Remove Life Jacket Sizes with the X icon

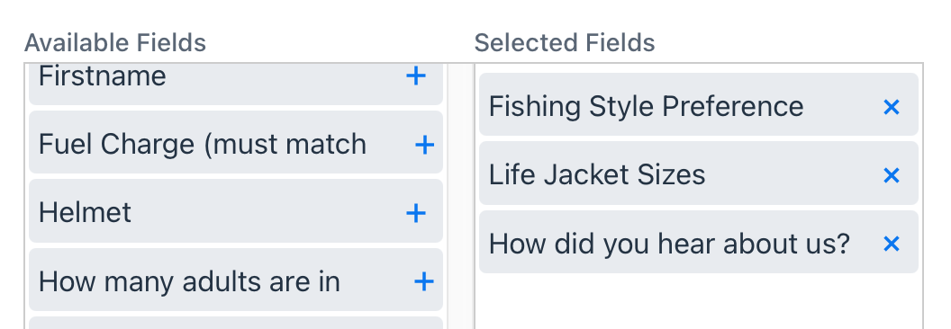[x=891, y=175]
